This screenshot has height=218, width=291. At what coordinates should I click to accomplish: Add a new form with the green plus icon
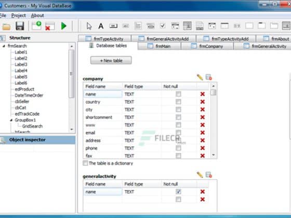coord(36,26)
